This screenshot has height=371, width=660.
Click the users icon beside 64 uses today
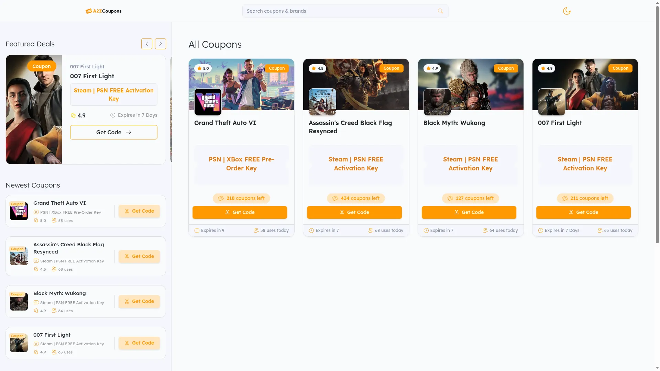(x=485, y=231)
